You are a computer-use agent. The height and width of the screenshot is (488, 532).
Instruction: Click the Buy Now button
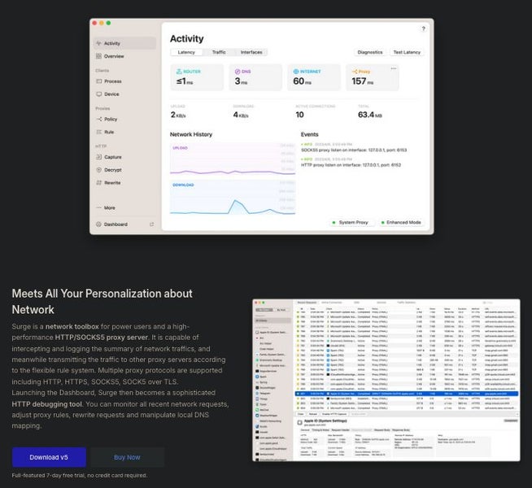click(127, 457)
